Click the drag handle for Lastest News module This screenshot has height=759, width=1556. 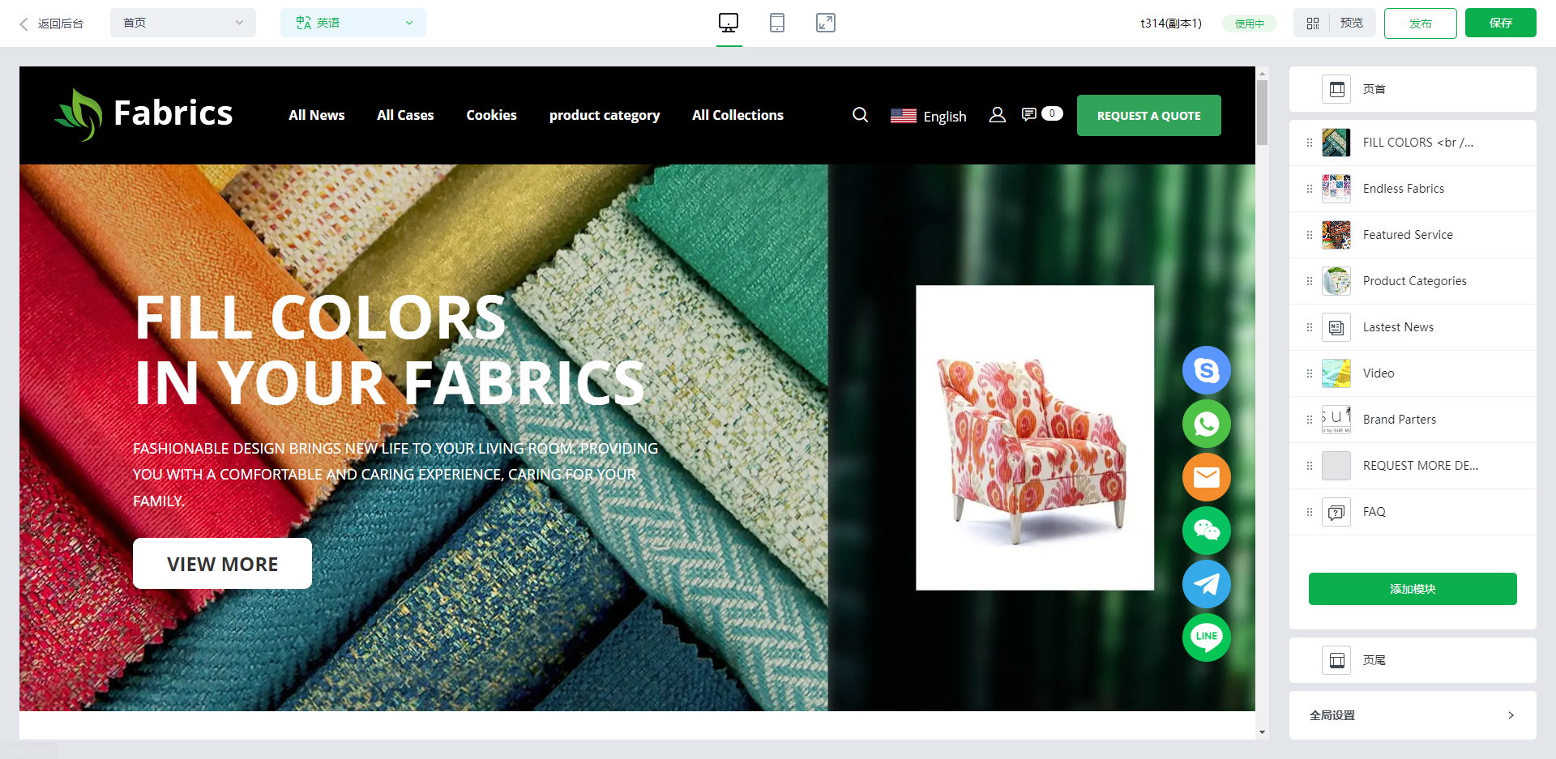[x=1310, y=327]
